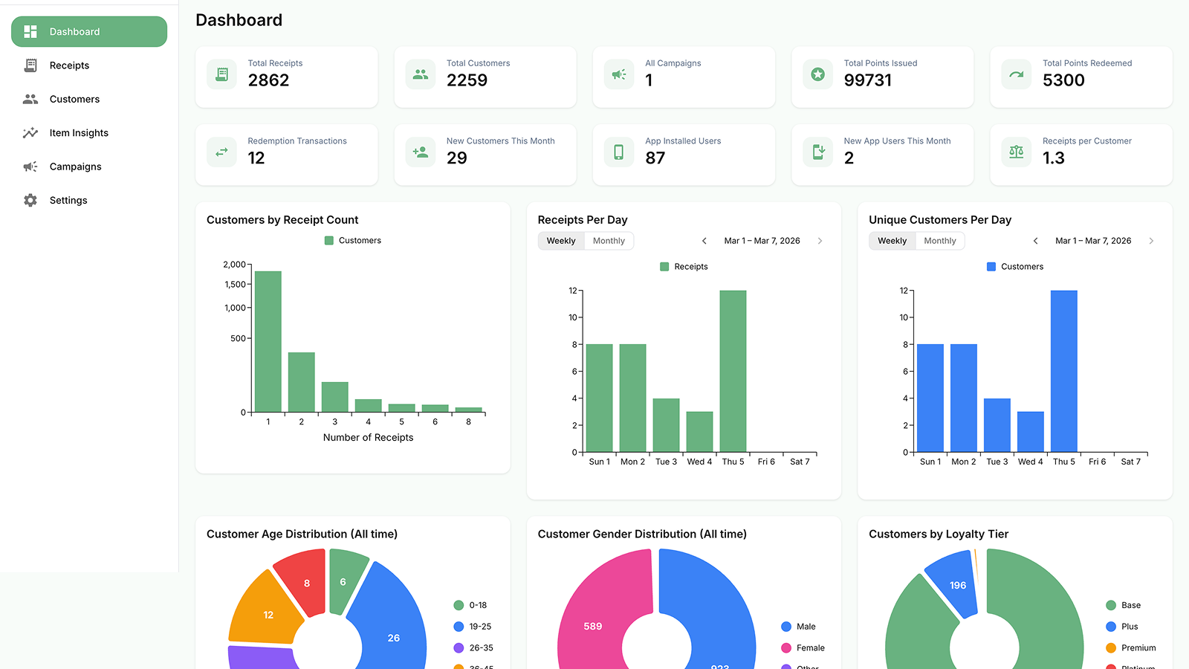
Task: Click the Receipts icon in sidebar
Action: (30, 65)
